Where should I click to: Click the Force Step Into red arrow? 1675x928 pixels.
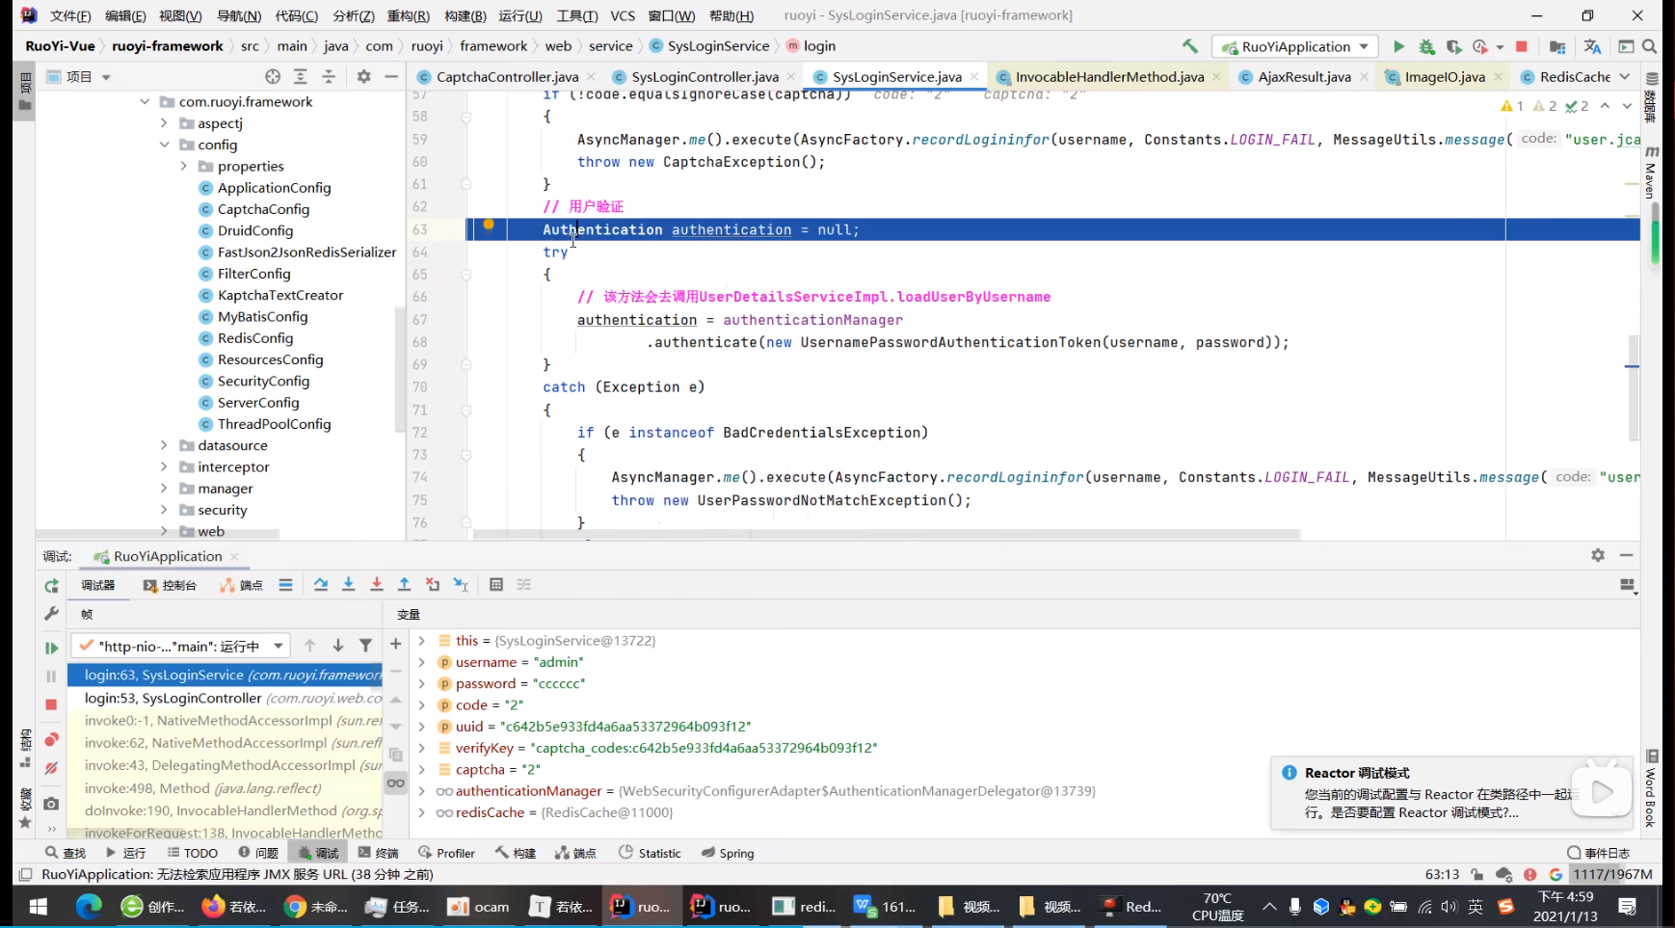[377, 585]
